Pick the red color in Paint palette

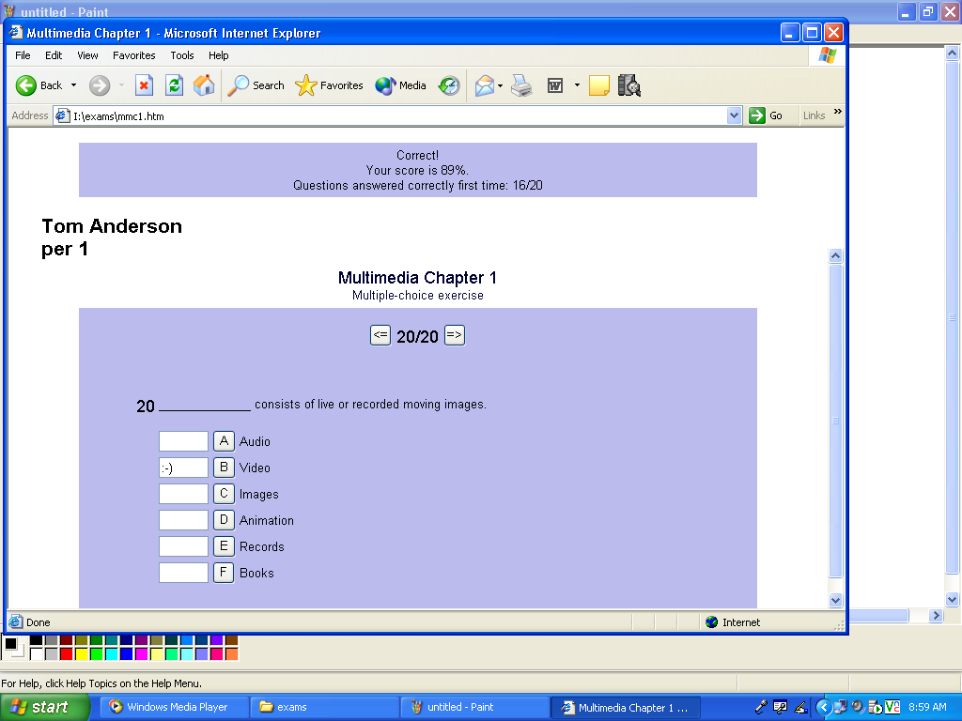[x=67, y=653]
